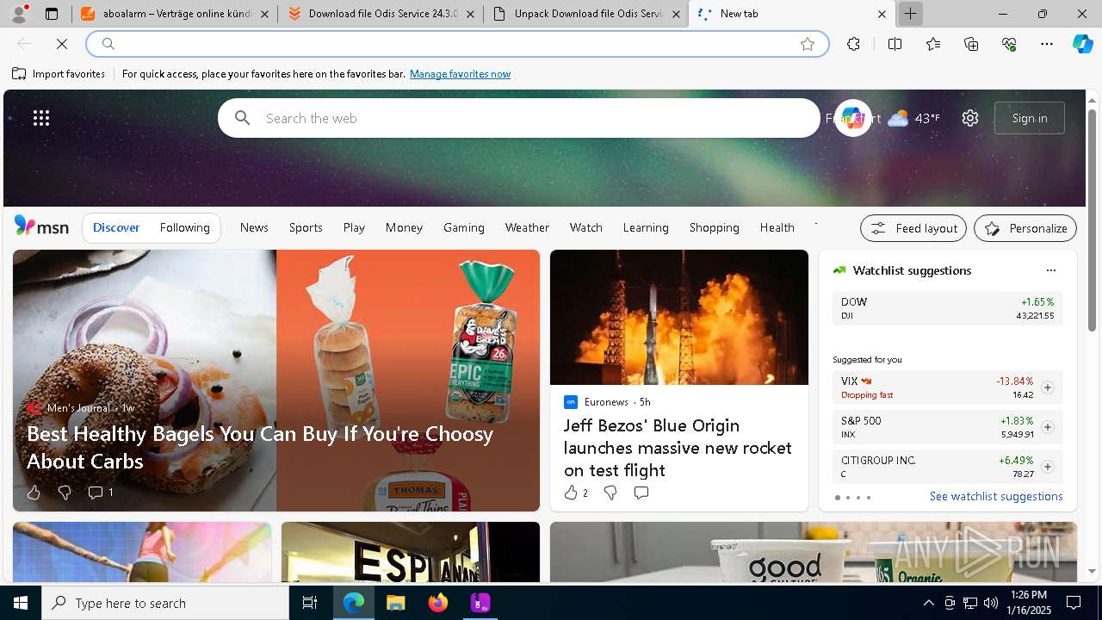This screenshot has height=620, width=1102.
Task: Add VIX to watchlist
Action: (x=1047, y=387)
